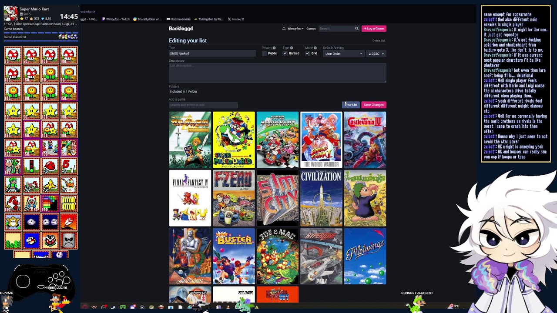Image resolution: width=557 pixels, height=313 pixels.
Task: Select the Final Fantasy IV cover
Action: tap(190, 198)
